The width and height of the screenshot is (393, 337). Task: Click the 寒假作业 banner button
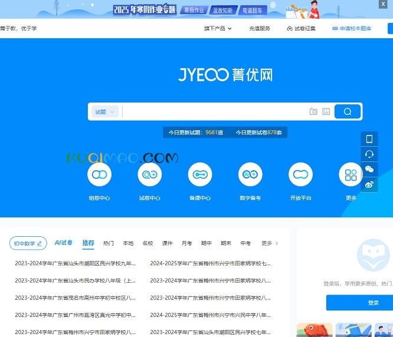click(x=194, y=10)
